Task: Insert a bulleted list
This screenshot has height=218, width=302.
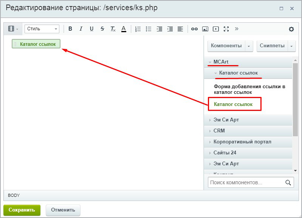Action: (149, 29)
